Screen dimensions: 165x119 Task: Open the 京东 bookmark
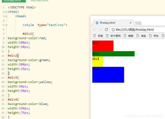coord(154,36)
